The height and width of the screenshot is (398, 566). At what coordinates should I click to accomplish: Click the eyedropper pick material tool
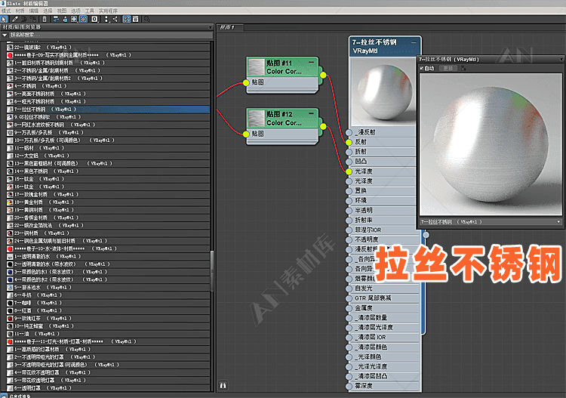15,18
